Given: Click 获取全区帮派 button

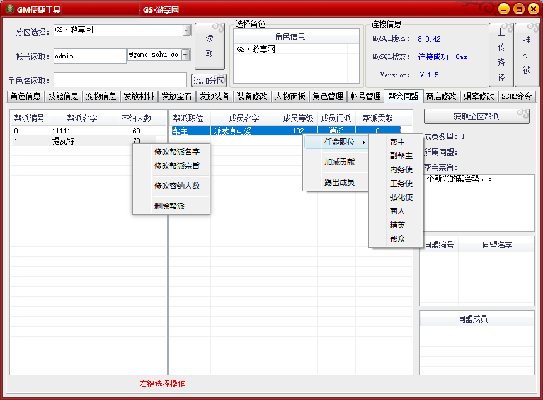Looking at the screenshot, I should click(476, 116).
